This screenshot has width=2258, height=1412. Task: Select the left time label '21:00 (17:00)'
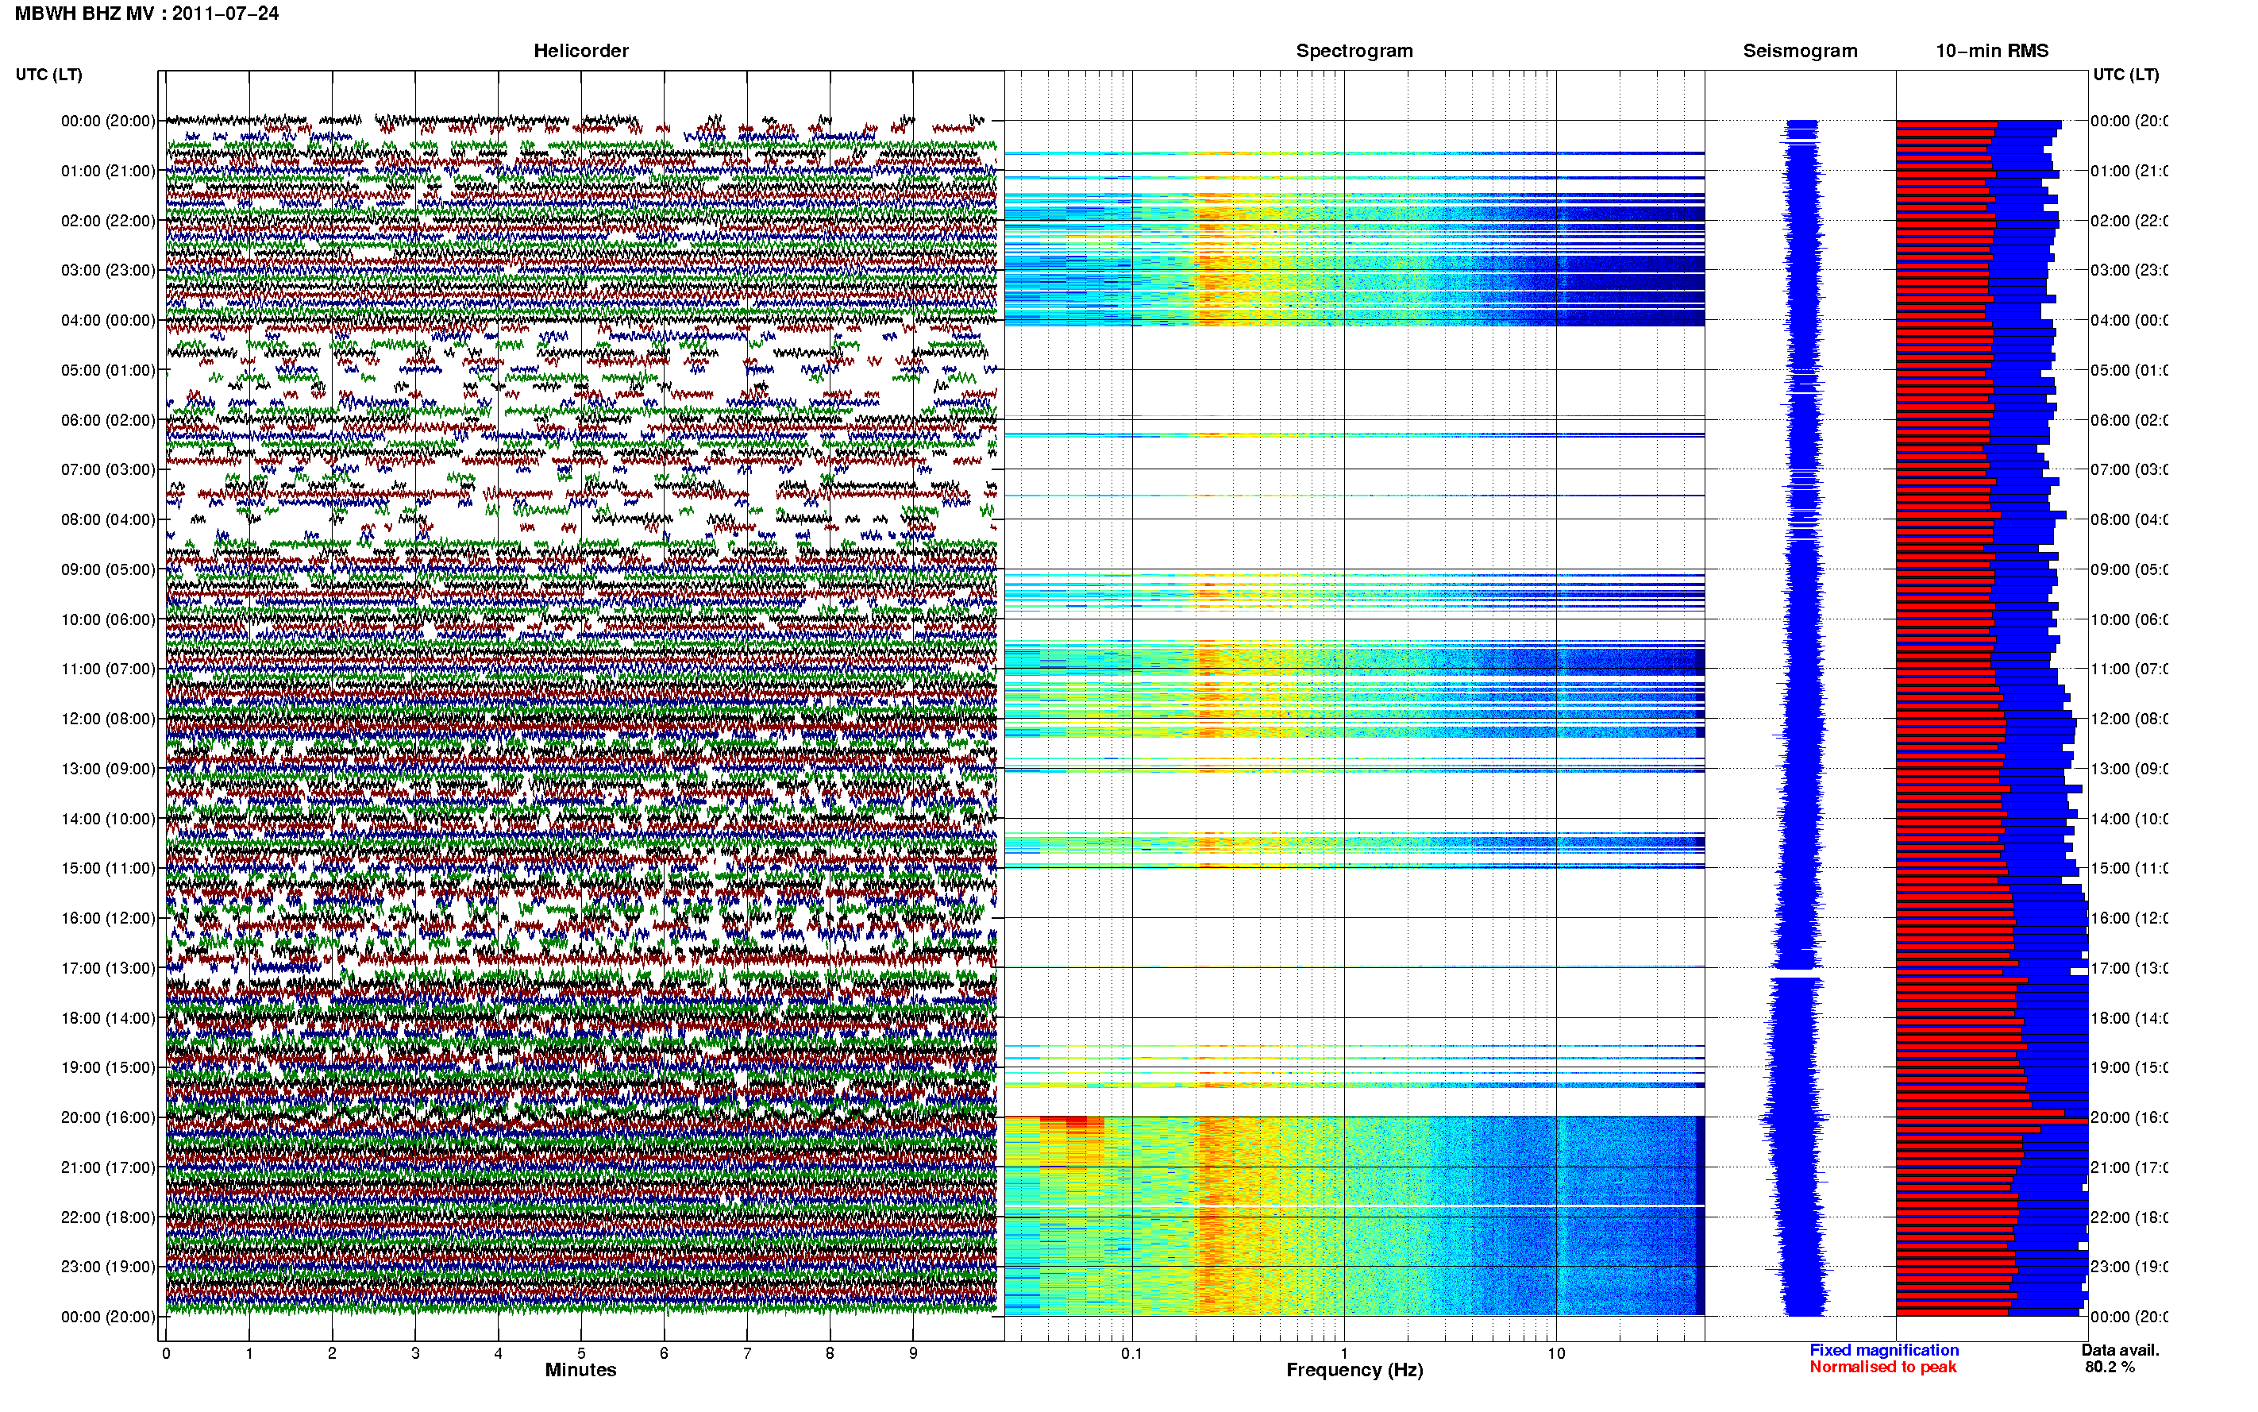tap(108, 1167)
